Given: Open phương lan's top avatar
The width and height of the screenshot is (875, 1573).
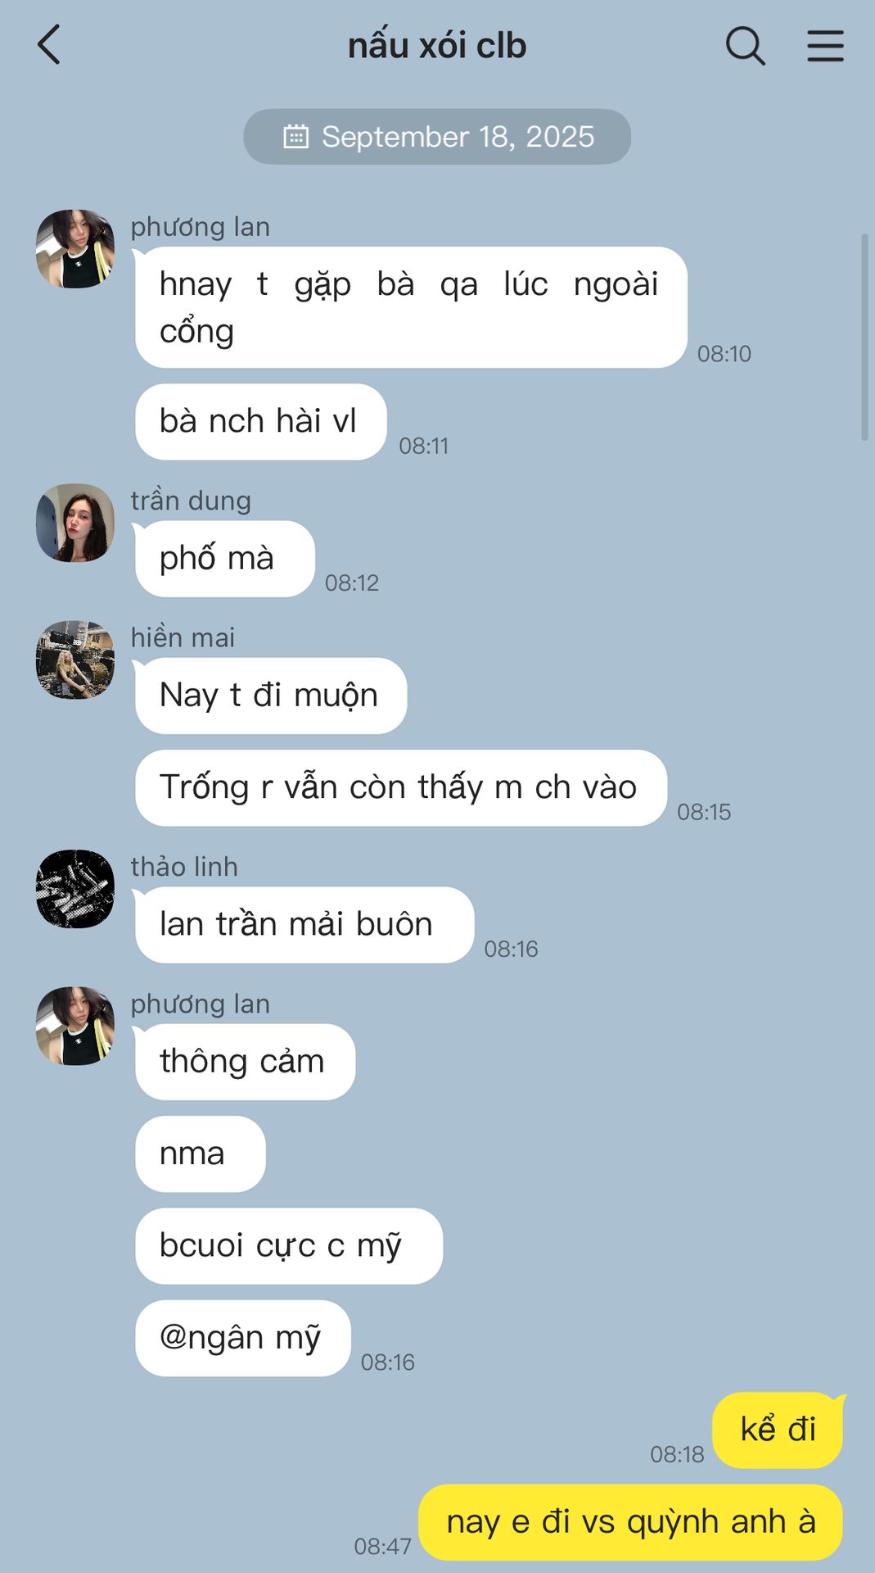Looking at the screenshot, I should point(75,249).
